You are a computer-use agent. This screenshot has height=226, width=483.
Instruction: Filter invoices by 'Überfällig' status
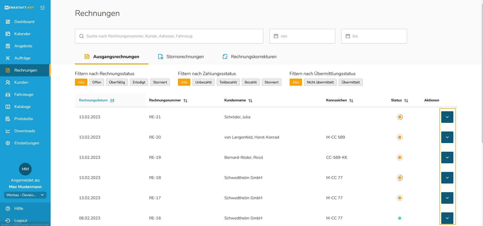(117, 82)
